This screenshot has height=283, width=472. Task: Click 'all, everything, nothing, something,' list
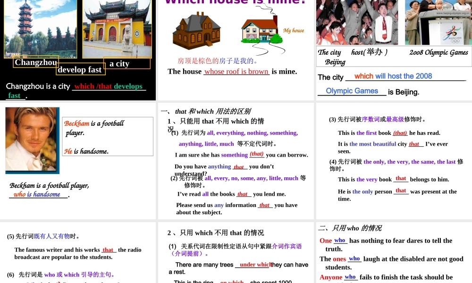252,133
